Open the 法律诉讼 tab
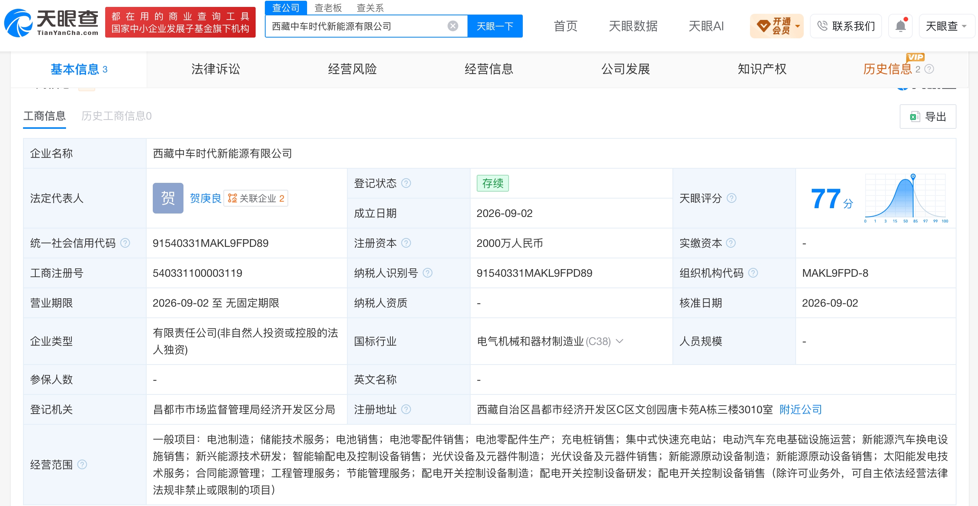 (x=215, y=69)
